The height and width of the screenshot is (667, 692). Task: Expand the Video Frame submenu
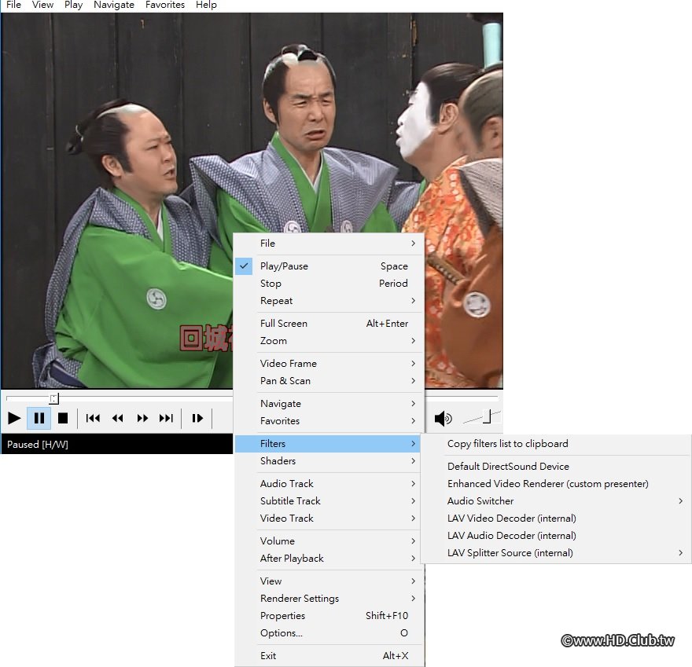pyautogui.click(x=329, y=364)
